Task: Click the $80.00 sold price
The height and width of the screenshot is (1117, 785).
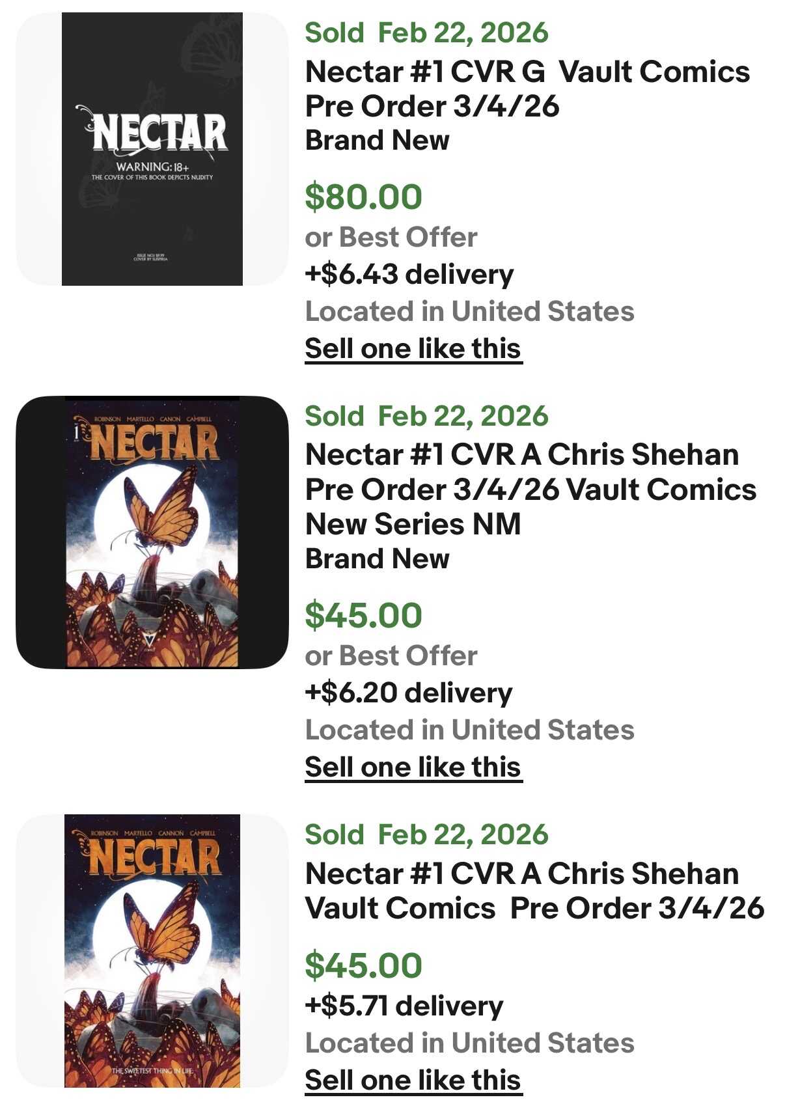Action: tap(364, 197)
